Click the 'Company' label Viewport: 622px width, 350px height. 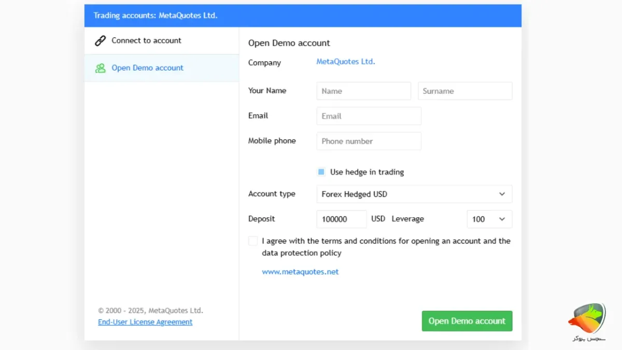coord(264,63)
